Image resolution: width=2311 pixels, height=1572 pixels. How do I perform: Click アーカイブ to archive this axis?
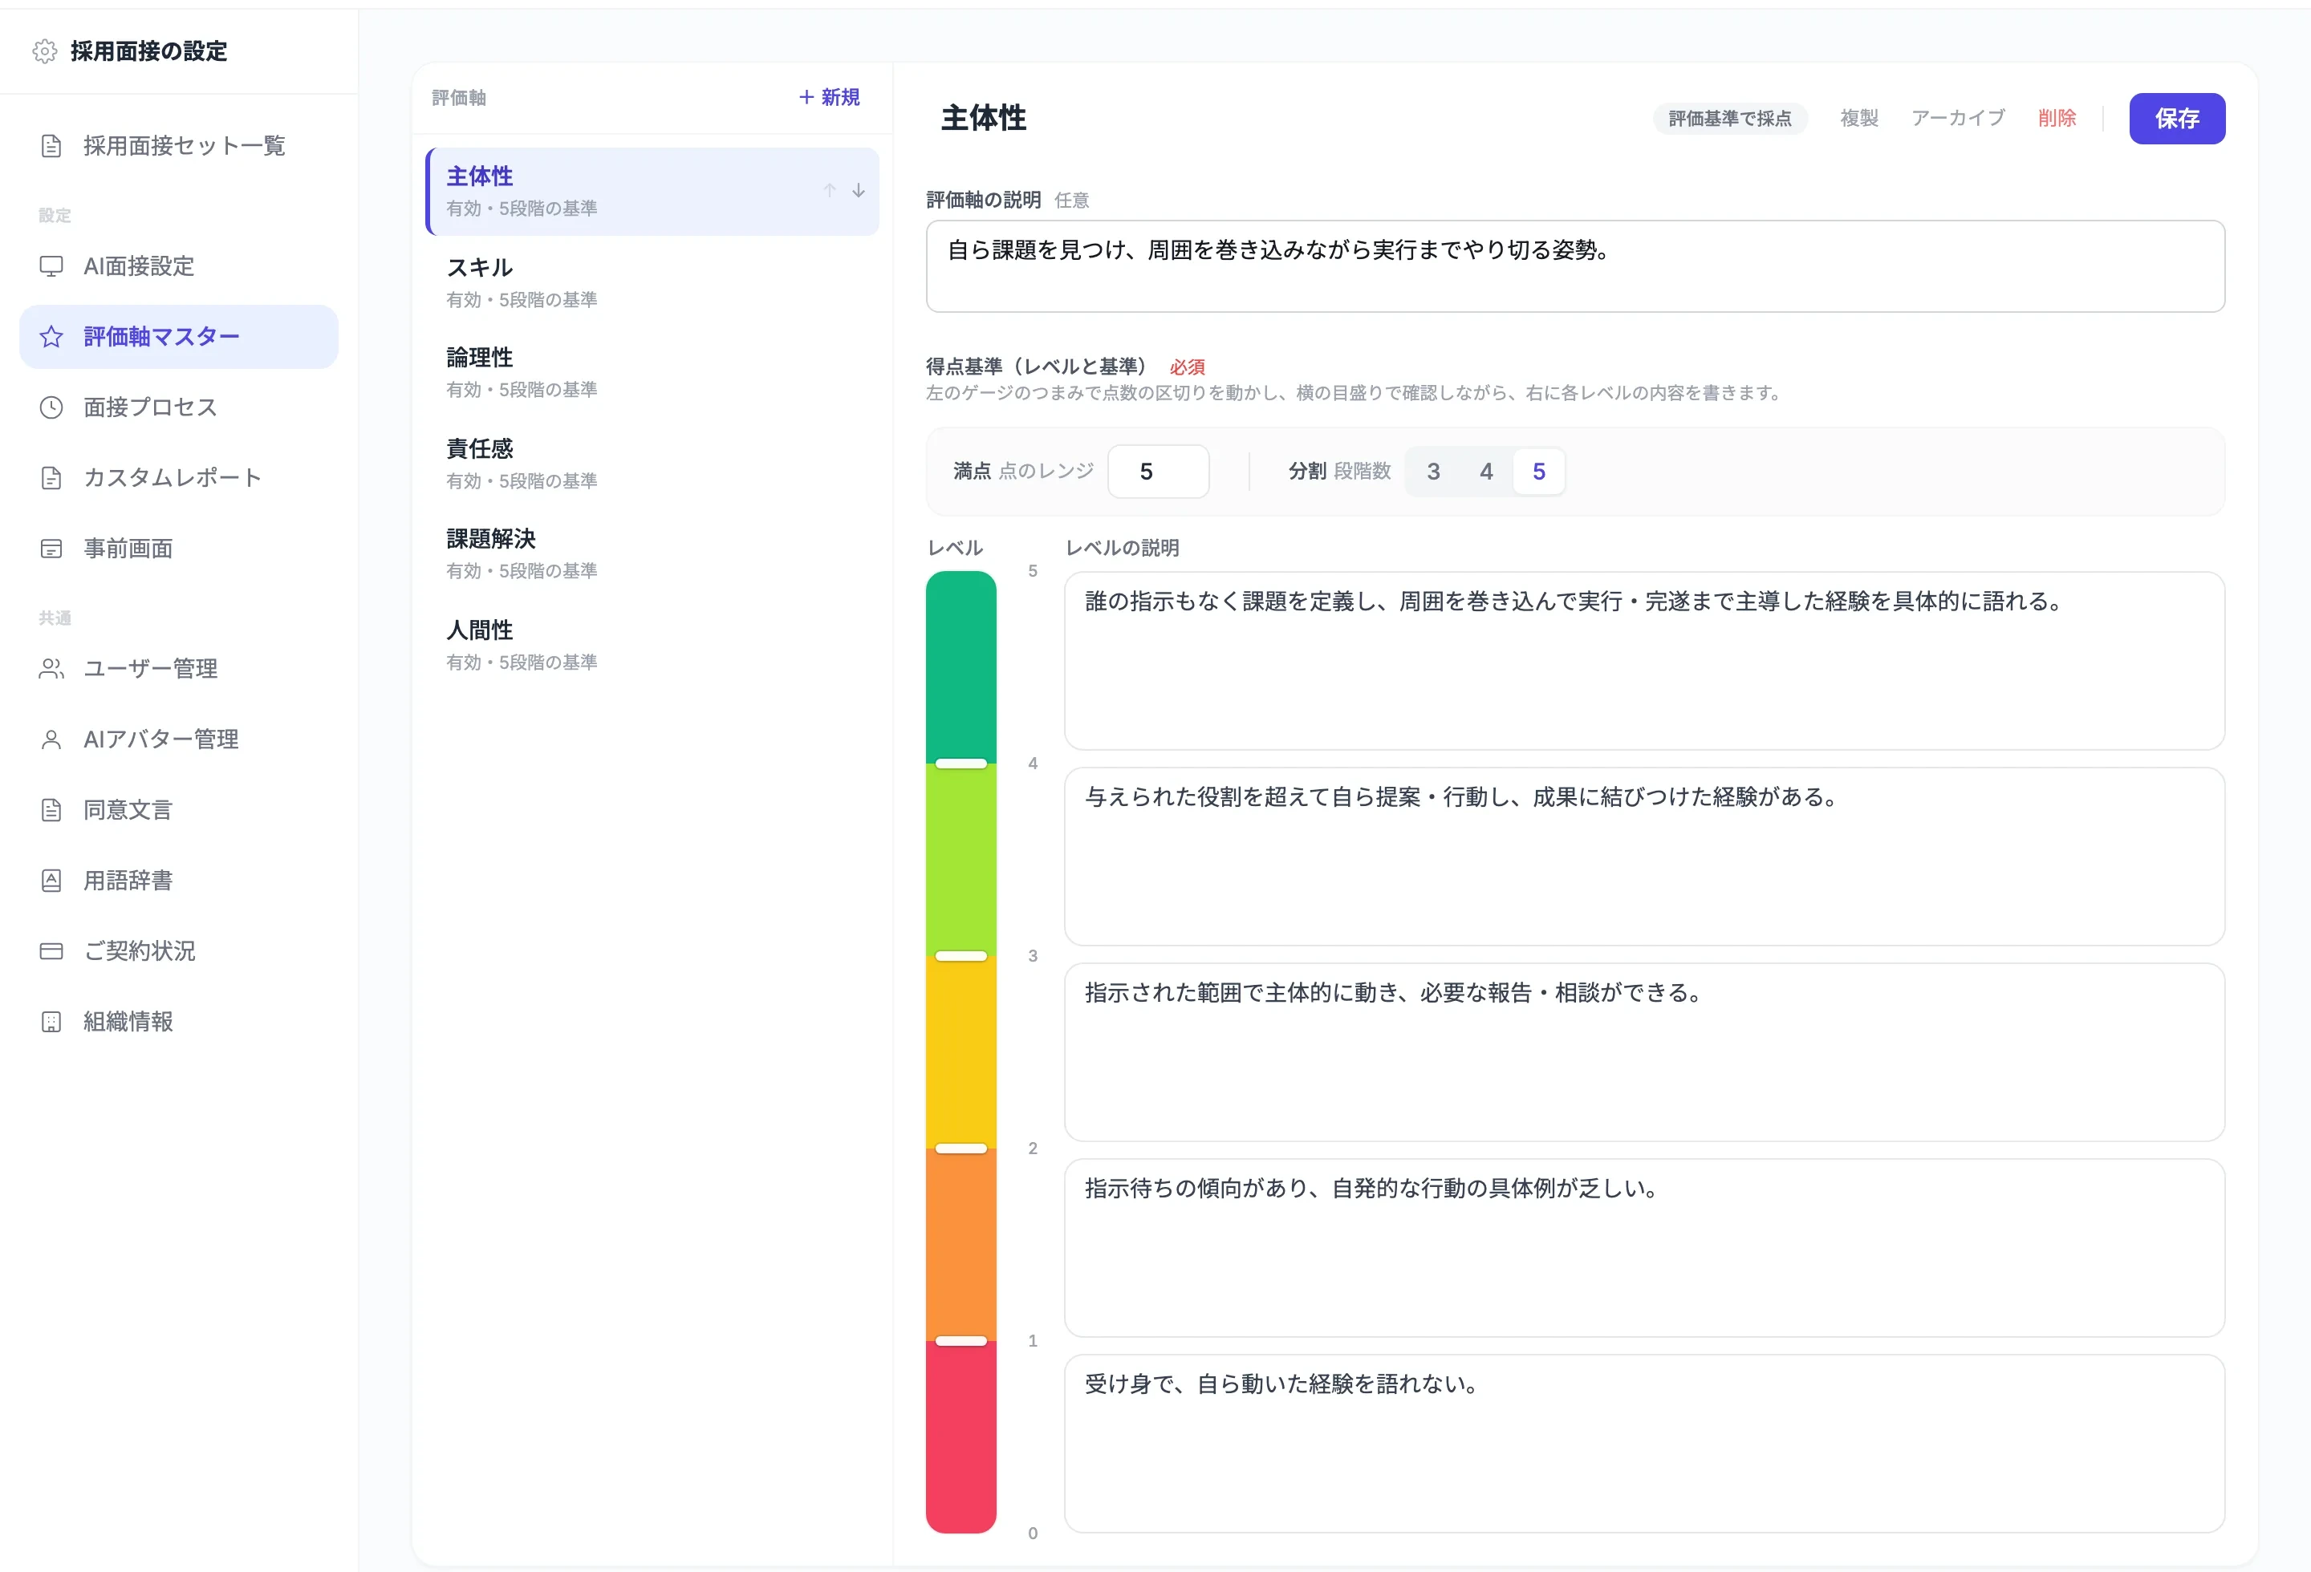pos(1957,118)
